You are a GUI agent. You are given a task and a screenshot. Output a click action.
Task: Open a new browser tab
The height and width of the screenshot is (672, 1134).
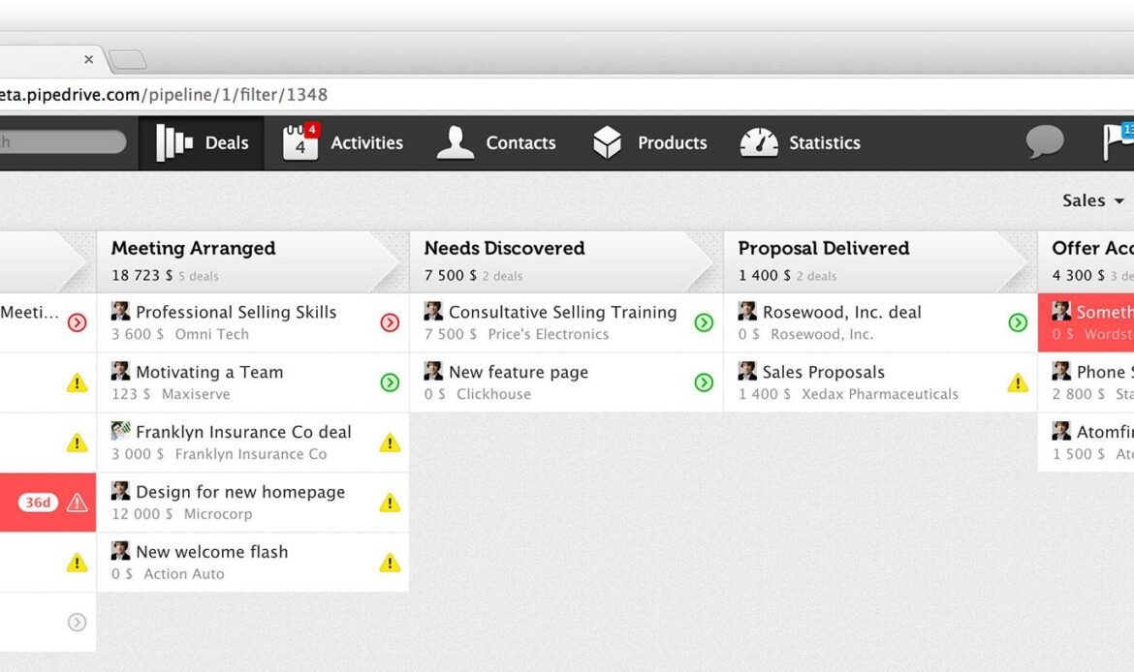(129, 59)
